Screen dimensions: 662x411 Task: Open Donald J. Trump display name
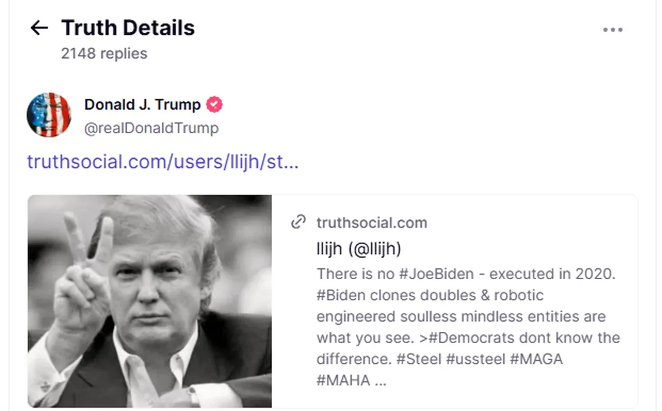coord(142,104)
